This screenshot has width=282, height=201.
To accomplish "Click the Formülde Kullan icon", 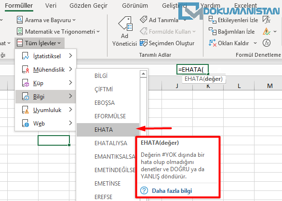I will [x=144, y=31].
